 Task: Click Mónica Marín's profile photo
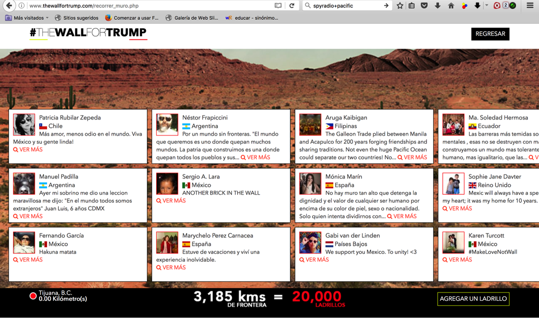tap(310, 184)
